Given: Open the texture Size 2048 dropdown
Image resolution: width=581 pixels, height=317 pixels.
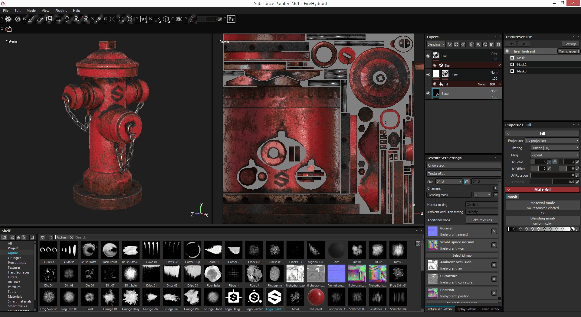Looking at the screenshot, I should coord(449,182).
